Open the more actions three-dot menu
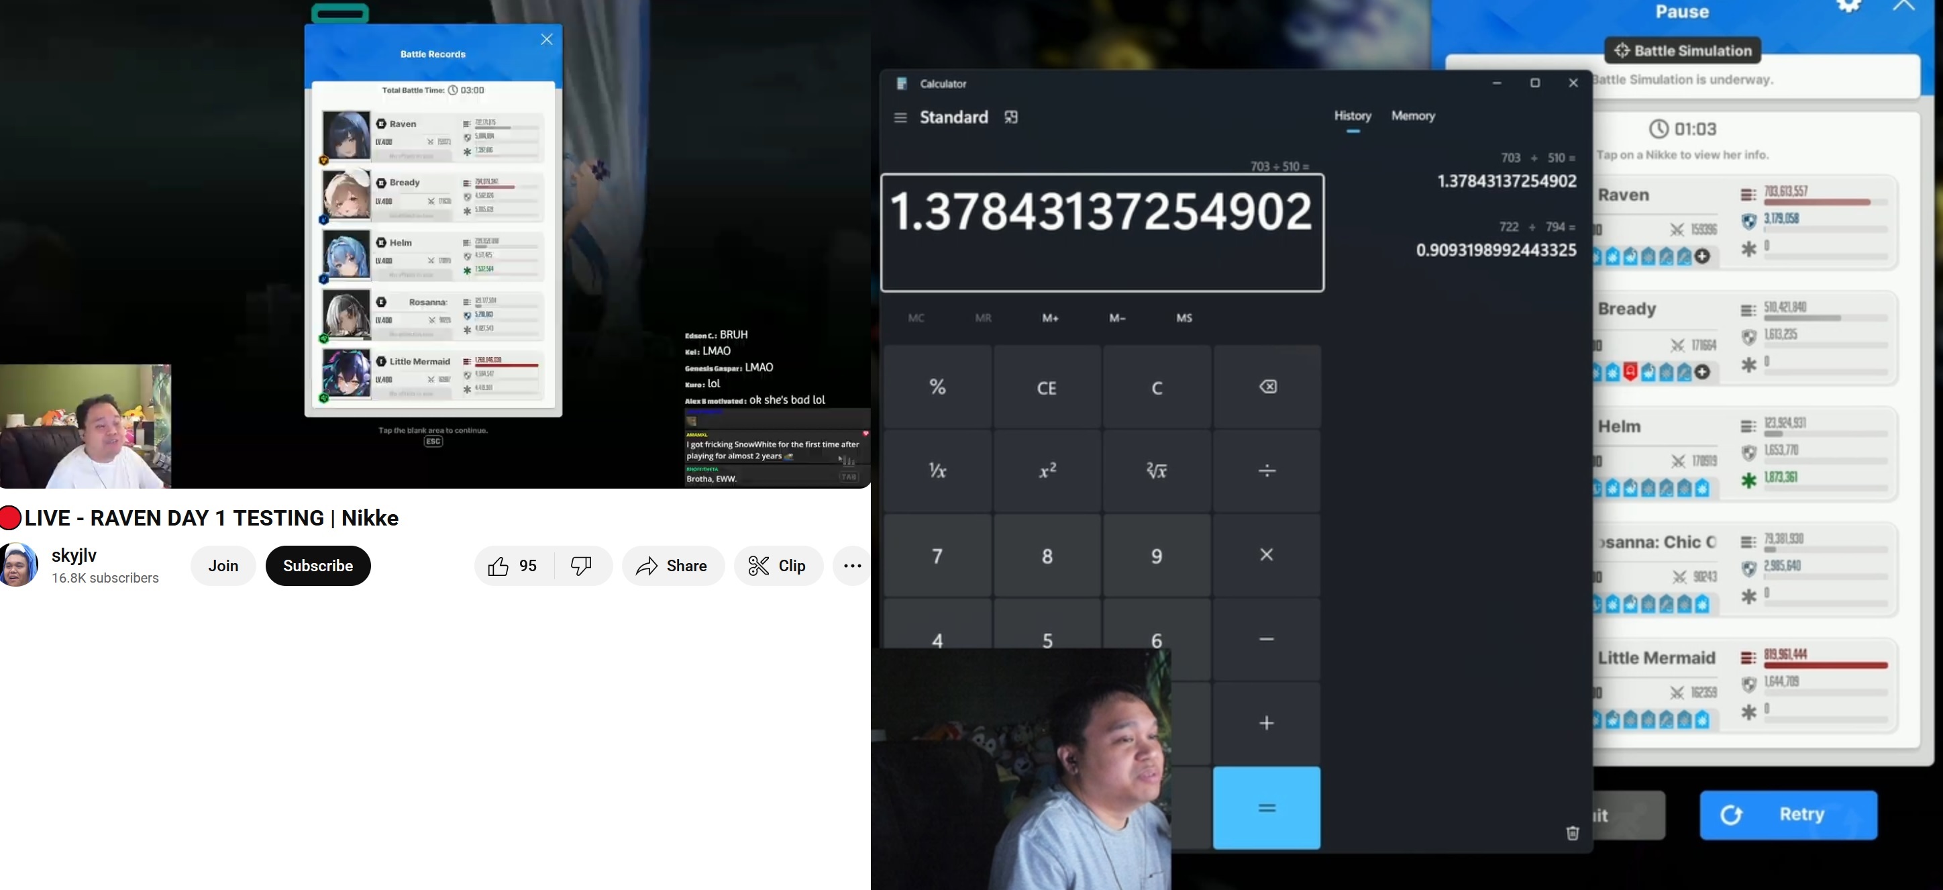 [852, 565]
